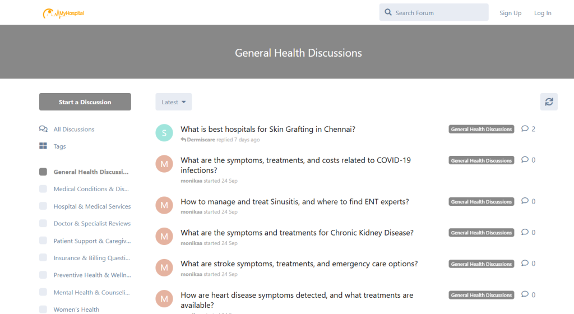This screenshot has width=574, height=314.
Task: Open the Log In link
Action: pos(542,13)
